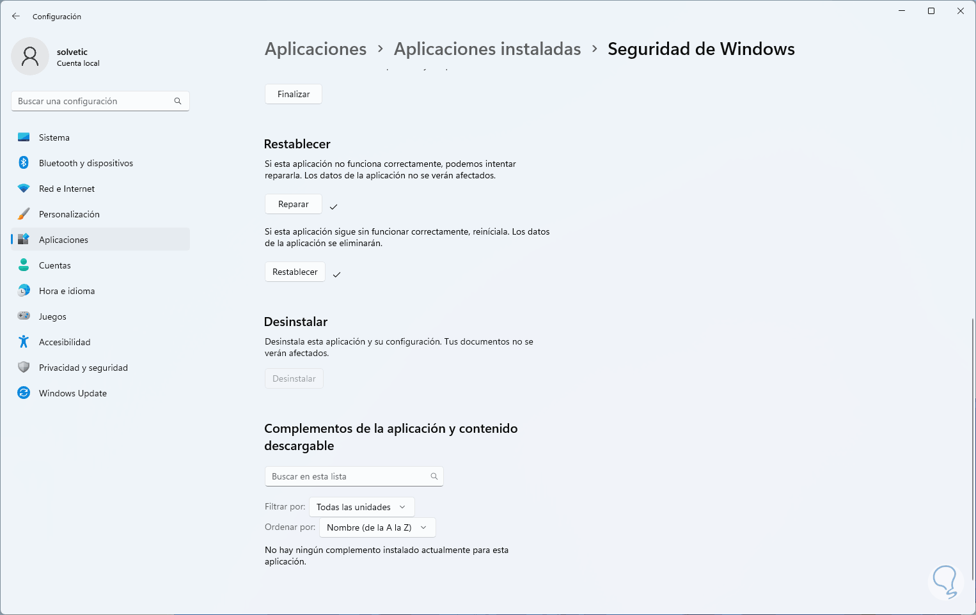Click the Cuentas person icon
This screenshot has width=976, height=615.
pyautogui.click(x=24, y=265)
